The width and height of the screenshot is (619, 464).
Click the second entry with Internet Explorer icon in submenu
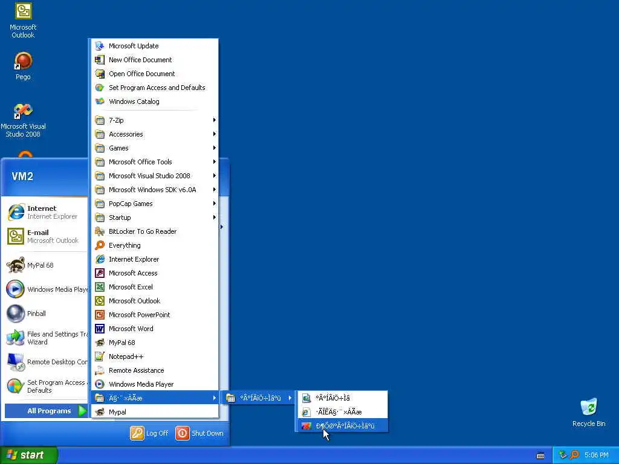342,412
